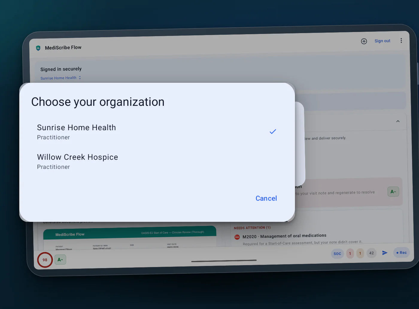Click the generated document preview thumbnail
Screen dimensions: 419x309
[130, 238]
